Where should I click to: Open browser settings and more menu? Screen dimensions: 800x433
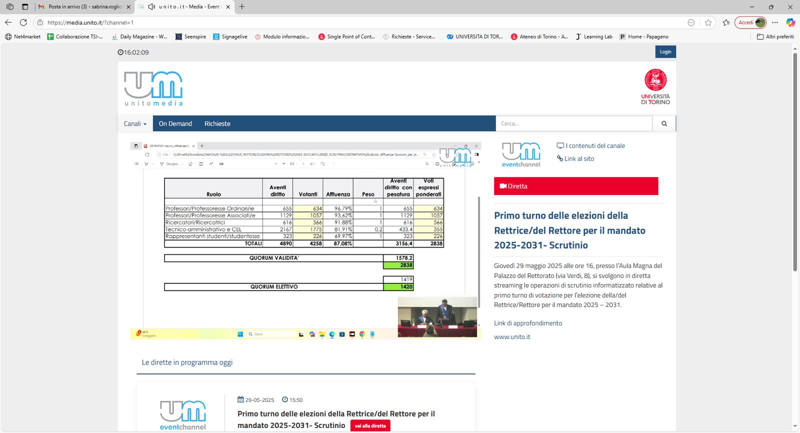tap(774, 22)
